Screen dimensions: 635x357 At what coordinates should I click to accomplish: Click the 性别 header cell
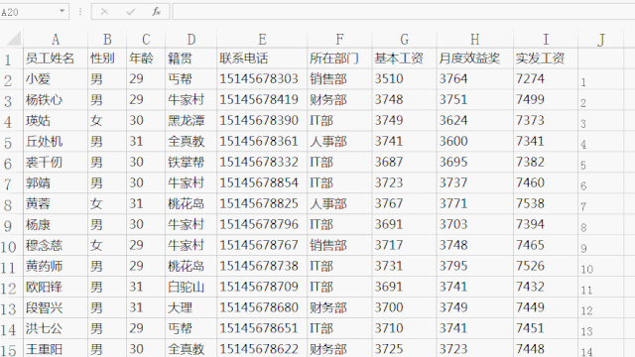[x=107, y=59]
